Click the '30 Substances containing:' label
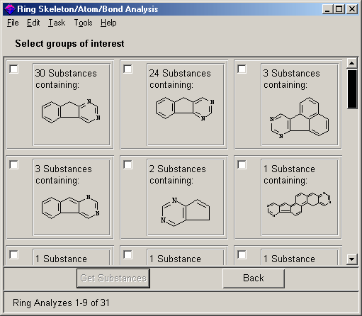362x316 pixels. coord(66,79)
